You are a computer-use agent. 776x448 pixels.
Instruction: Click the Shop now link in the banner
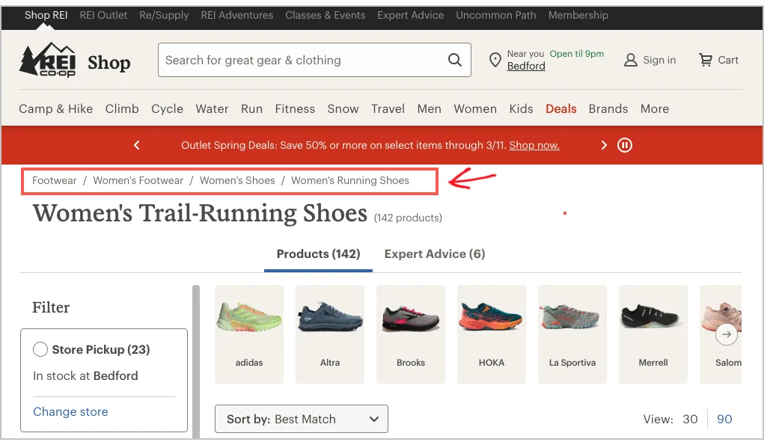pyautogui.click(x=534, y=145)
